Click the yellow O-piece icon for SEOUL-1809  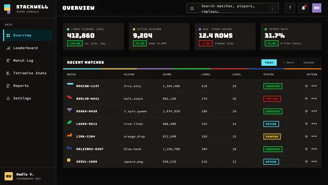[x=68, y=160]
